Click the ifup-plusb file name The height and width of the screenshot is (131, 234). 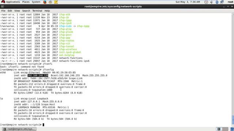[66, 32]
